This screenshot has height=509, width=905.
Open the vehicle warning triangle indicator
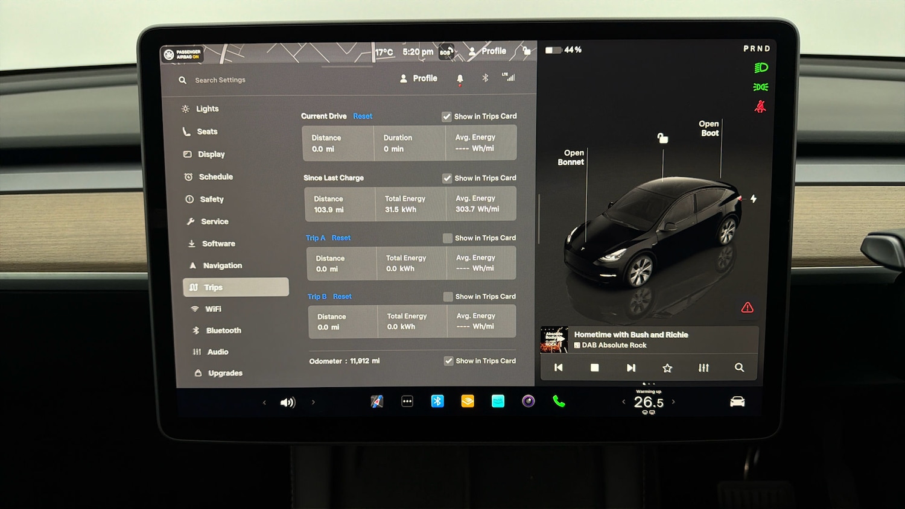747,307
